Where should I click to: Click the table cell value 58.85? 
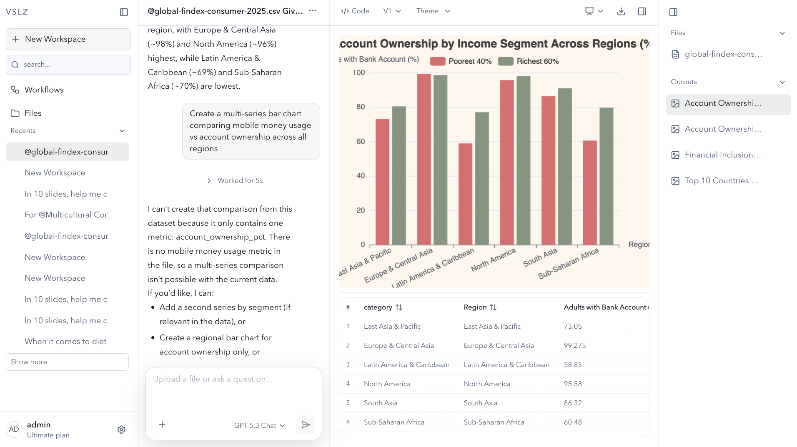tap(573, 365)
